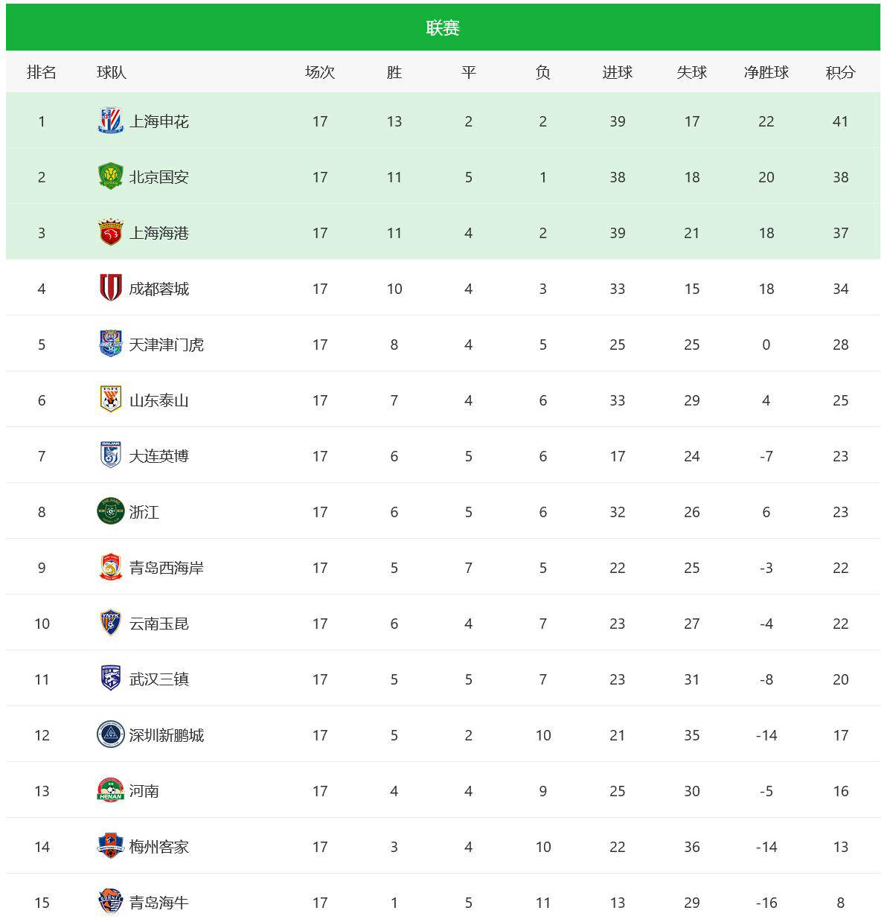Click the 积分 column header
Viewport: 887px width, 919px height.
[840, 72]
